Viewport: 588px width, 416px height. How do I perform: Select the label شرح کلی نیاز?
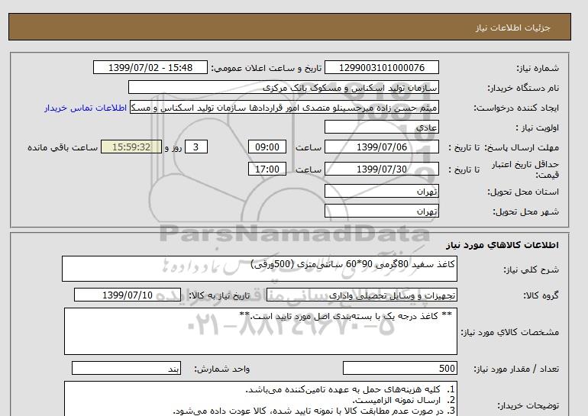531,269
